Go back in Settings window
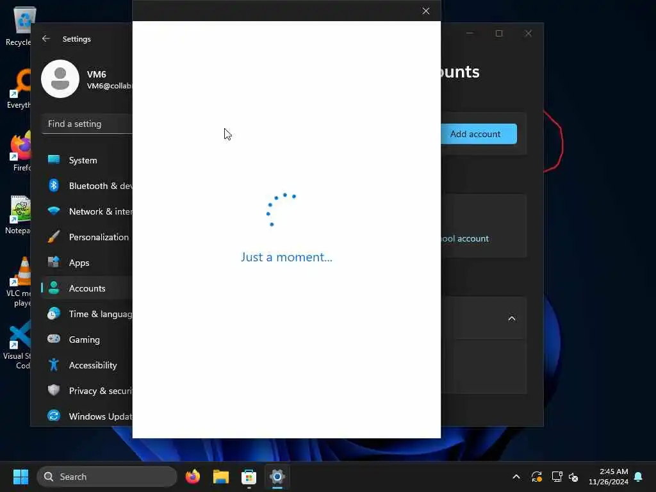 (46, 39)
